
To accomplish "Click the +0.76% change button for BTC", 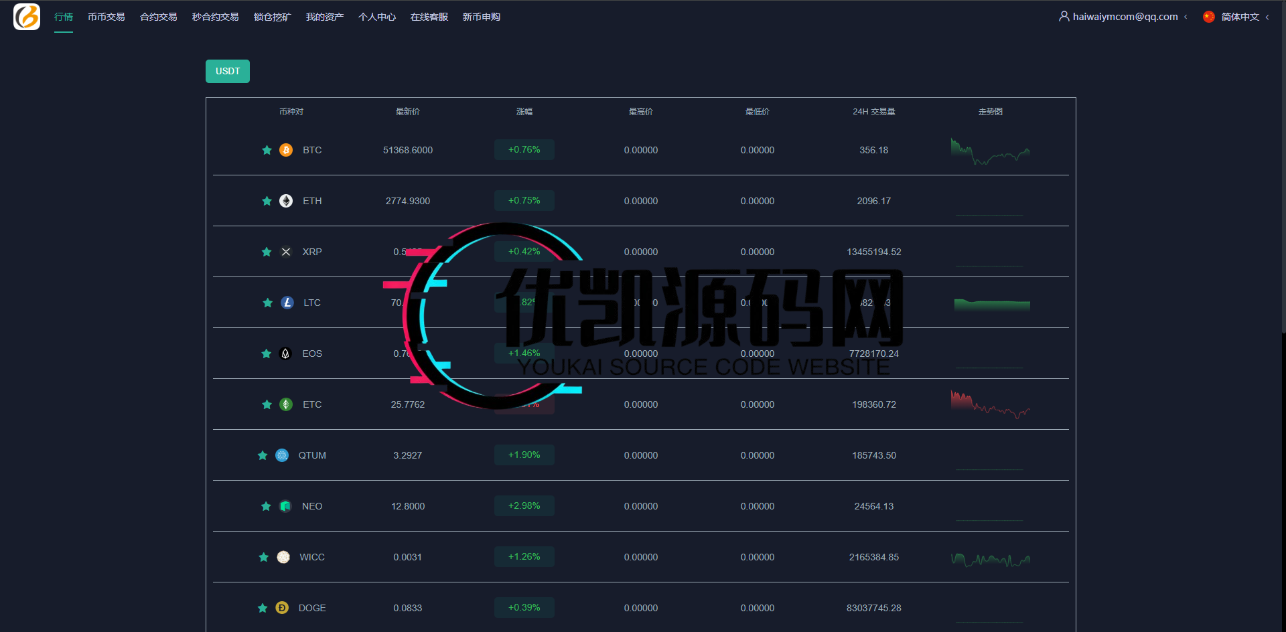I will 524,149.
